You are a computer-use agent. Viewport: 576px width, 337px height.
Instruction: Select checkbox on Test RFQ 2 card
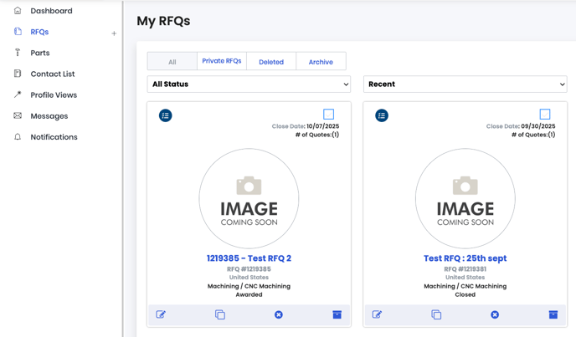tap(328, 114)
